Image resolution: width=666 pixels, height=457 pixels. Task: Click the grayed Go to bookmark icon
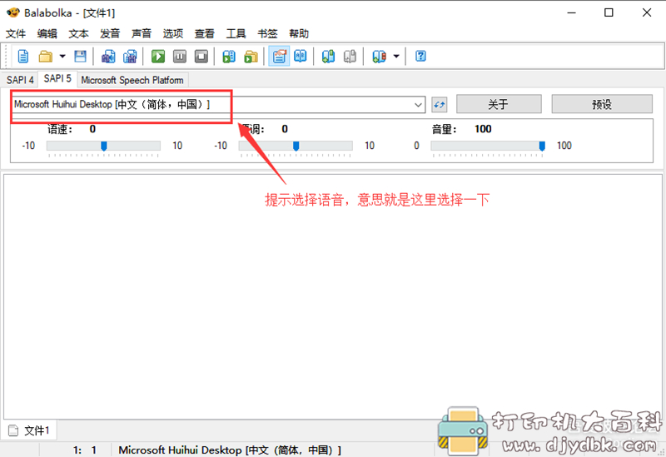(350, 56)
